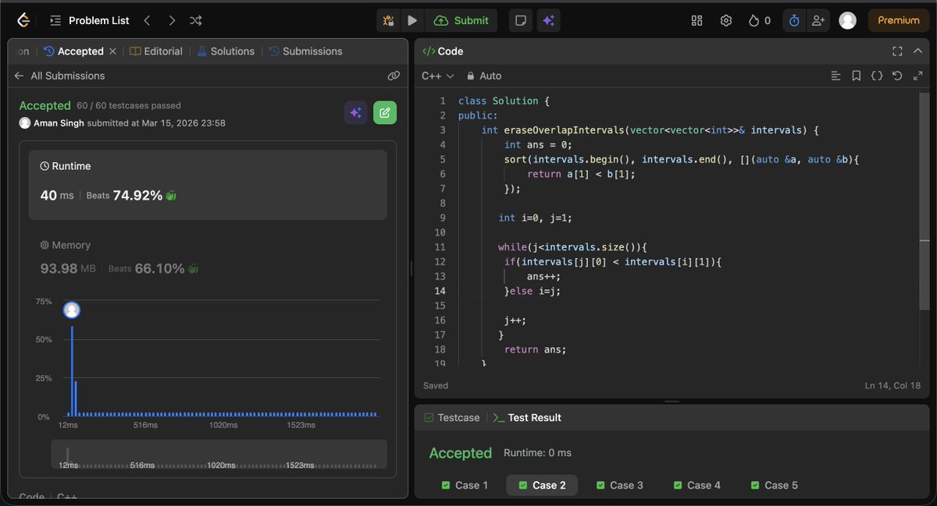The height and width of the screenshot is (506, 937).
Task: Switch to the Editorial tab
Action: (156, 51)
